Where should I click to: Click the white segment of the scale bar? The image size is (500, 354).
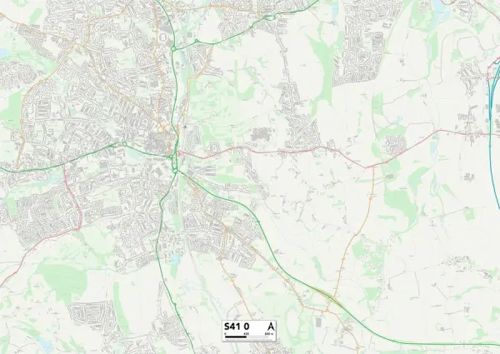coord(257,337)
